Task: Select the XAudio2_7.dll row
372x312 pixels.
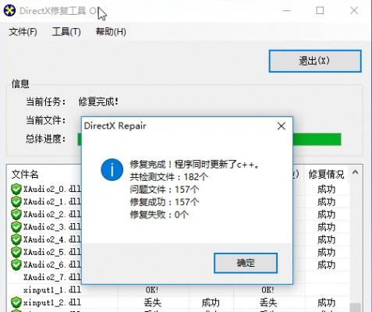Action: pyautogui.click(x=178, y=277)
